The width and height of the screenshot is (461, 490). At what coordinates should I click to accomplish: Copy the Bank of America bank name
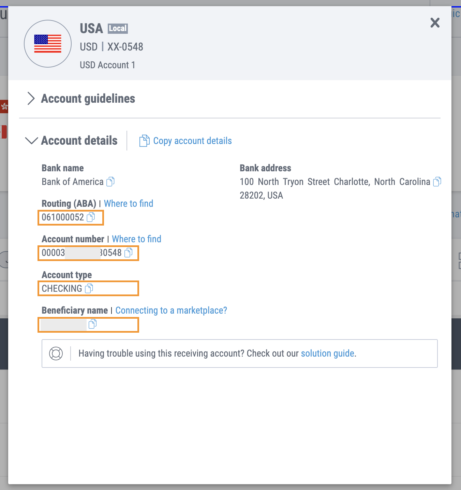pyautogui.click(x=110, y=182)
